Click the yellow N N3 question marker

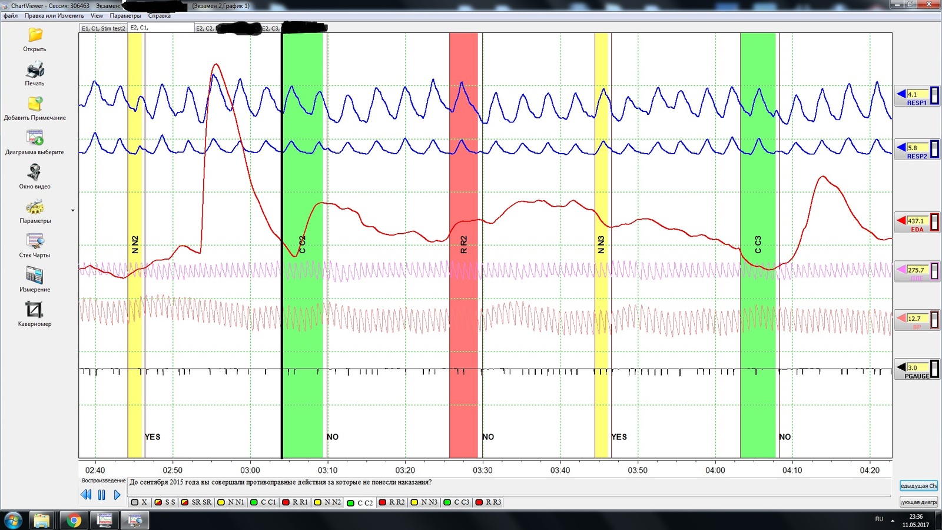(x=601, y=245)
